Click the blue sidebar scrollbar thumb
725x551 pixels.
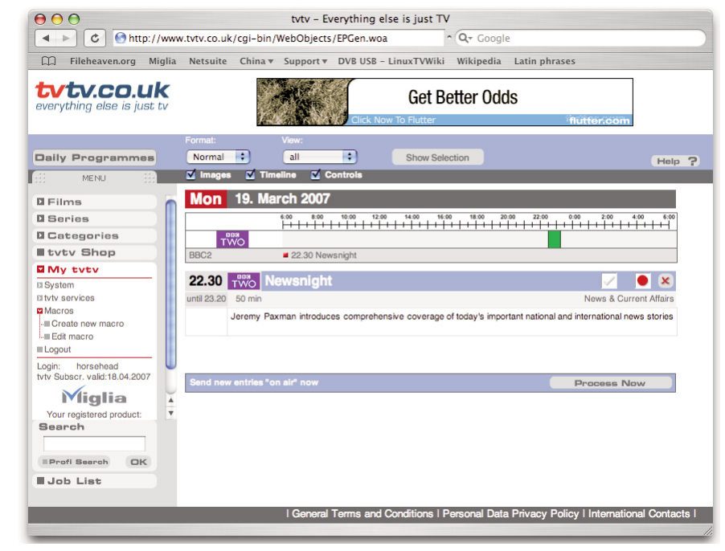click(171, 284)
